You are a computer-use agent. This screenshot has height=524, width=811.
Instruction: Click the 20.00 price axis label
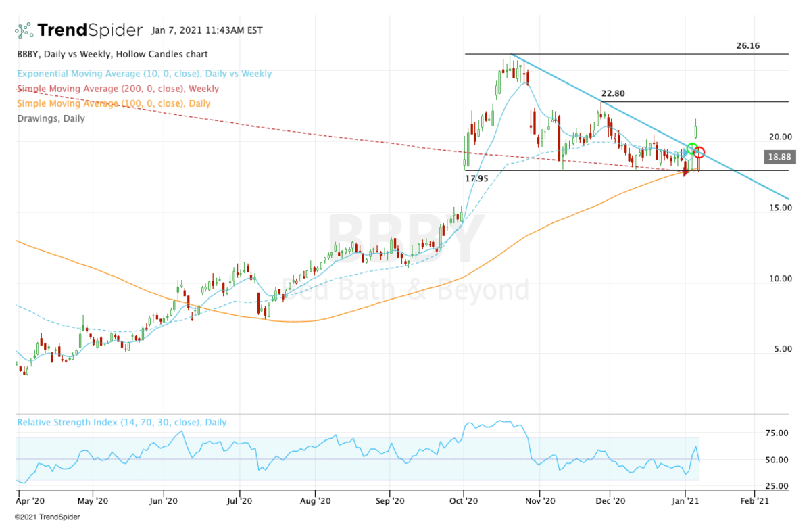pyautogui.click(x=780, y=137)
